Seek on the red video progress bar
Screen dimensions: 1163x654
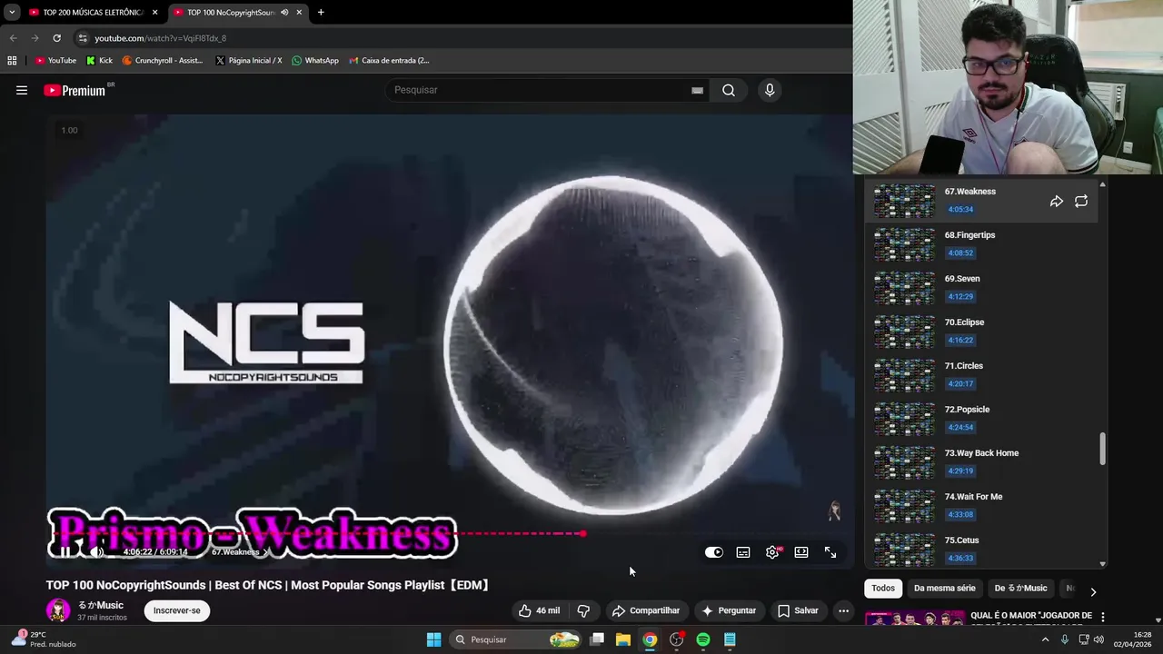pyautogui.click(x=450, y=534)
